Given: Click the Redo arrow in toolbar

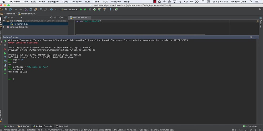Looking at the screenshot, I should (x=21, y=9).
